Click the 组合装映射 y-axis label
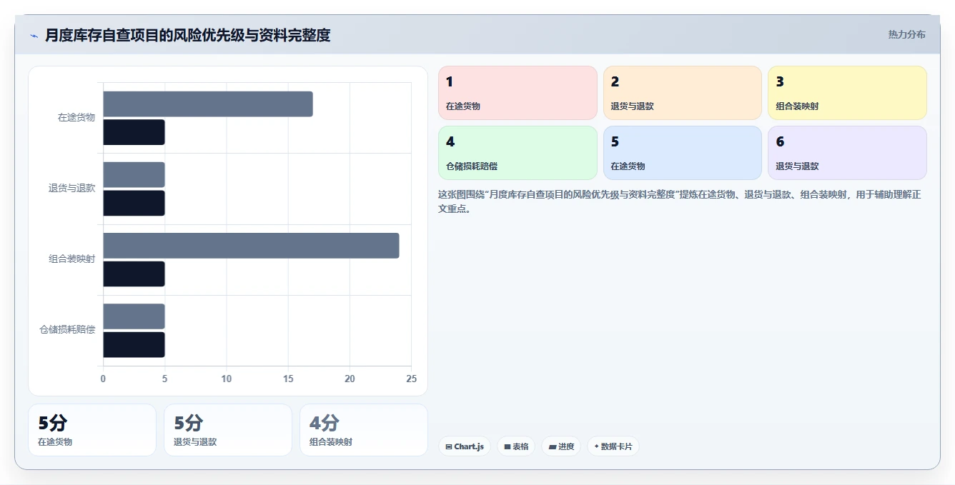This screenshot has height=485, width=955. [71, 259]
